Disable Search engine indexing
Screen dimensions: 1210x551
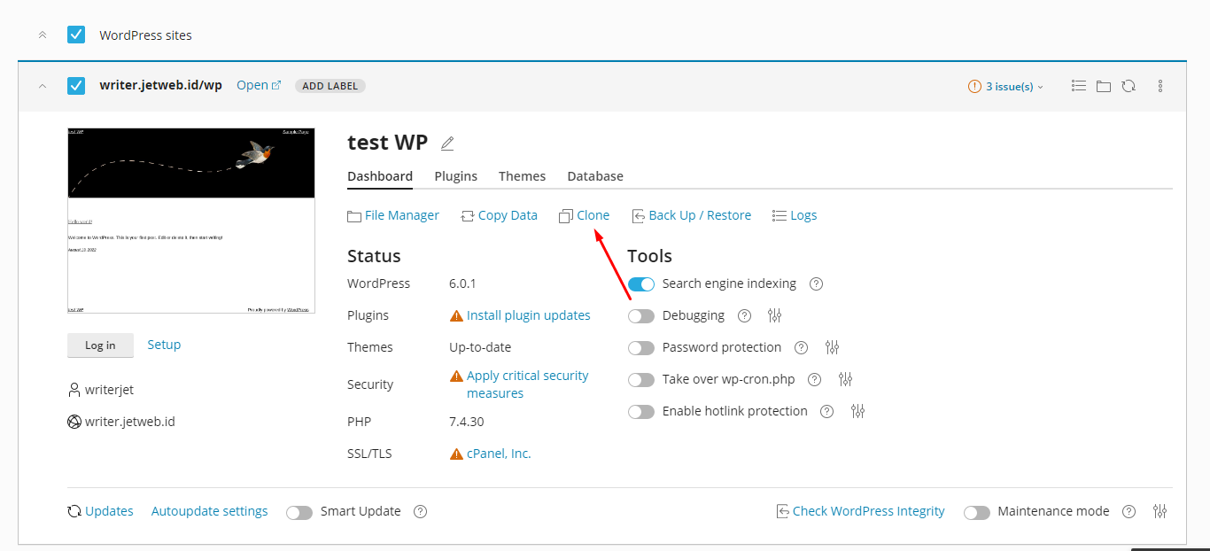point(641,283)
